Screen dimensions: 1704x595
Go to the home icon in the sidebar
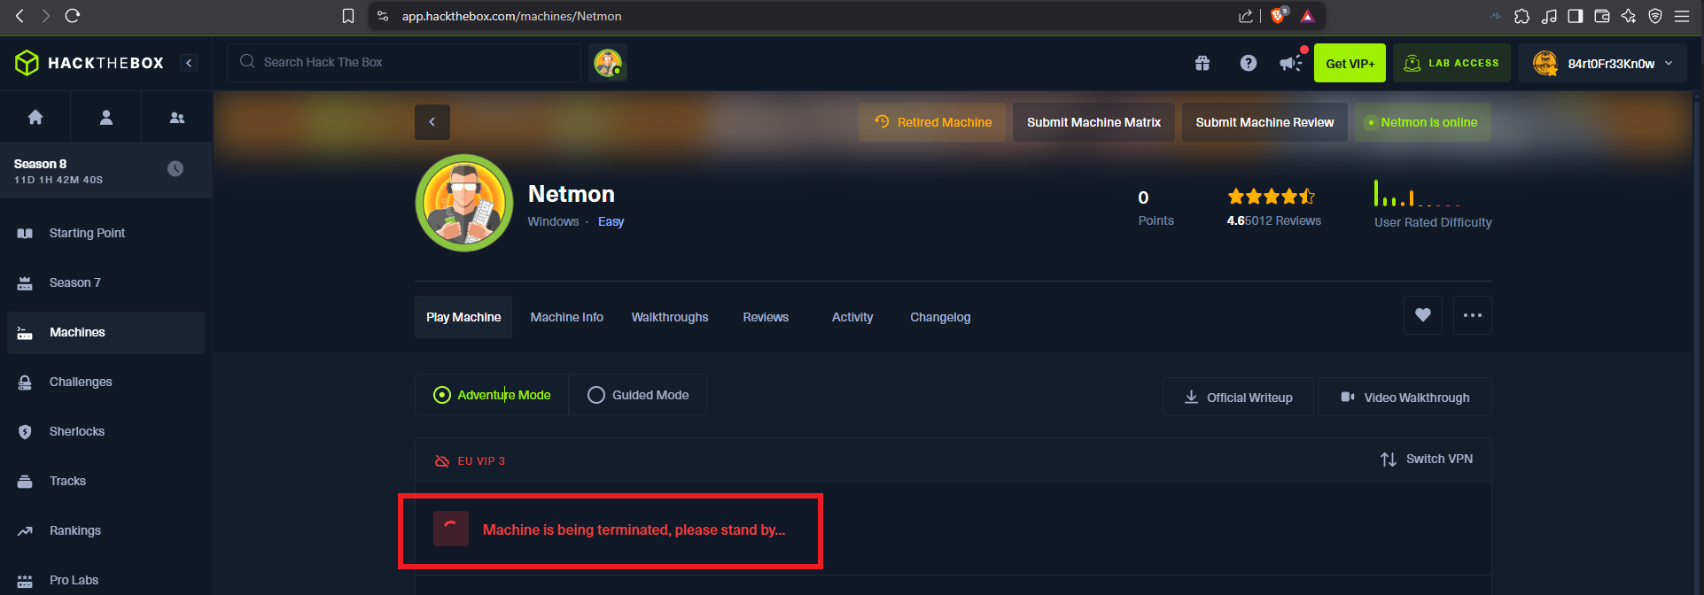35,117
